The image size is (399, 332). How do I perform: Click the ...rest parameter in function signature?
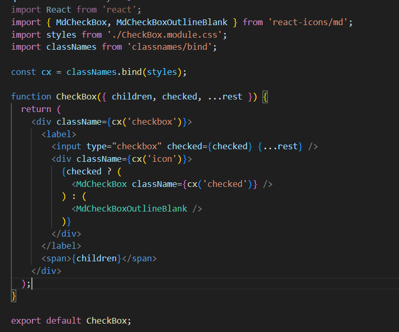225,96
